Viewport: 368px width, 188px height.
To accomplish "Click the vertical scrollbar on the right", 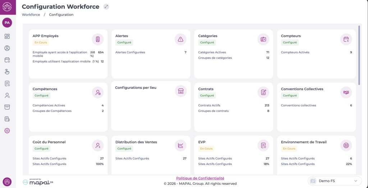I will 359,55.
